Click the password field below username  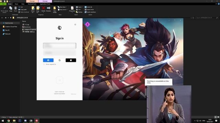[x=59, y=53]
